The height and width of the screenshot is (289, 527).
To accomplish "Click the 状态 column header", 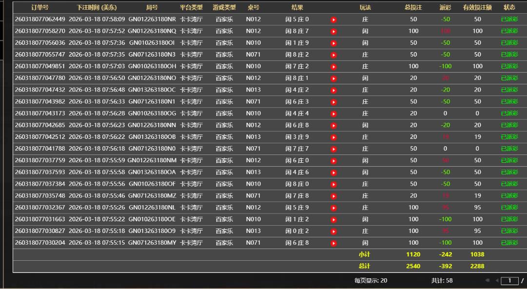I will pos(509,8).
